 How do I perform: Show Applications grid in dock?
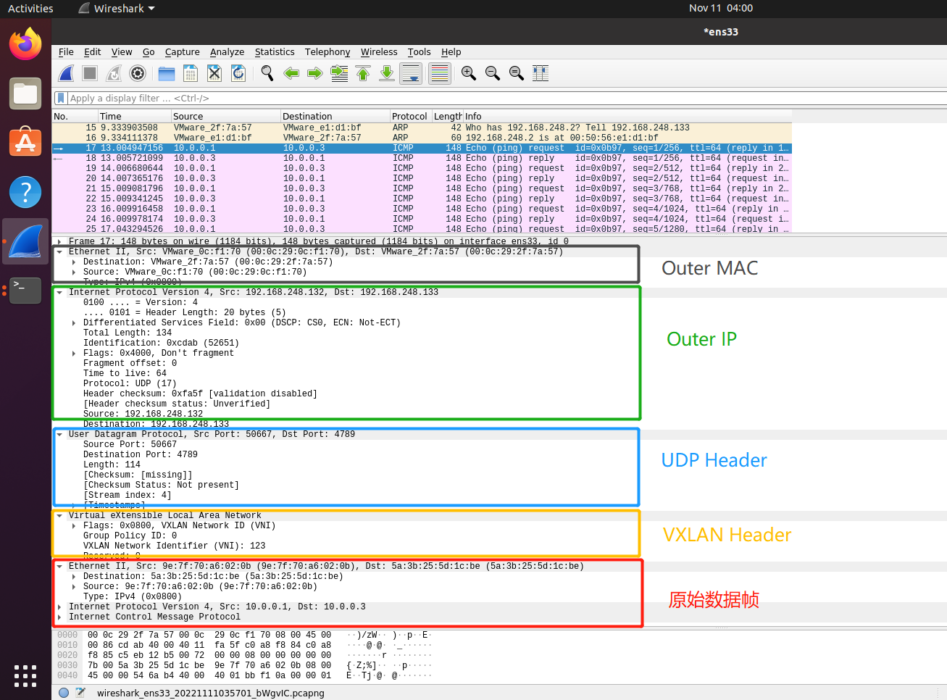[x=25, y=675]
